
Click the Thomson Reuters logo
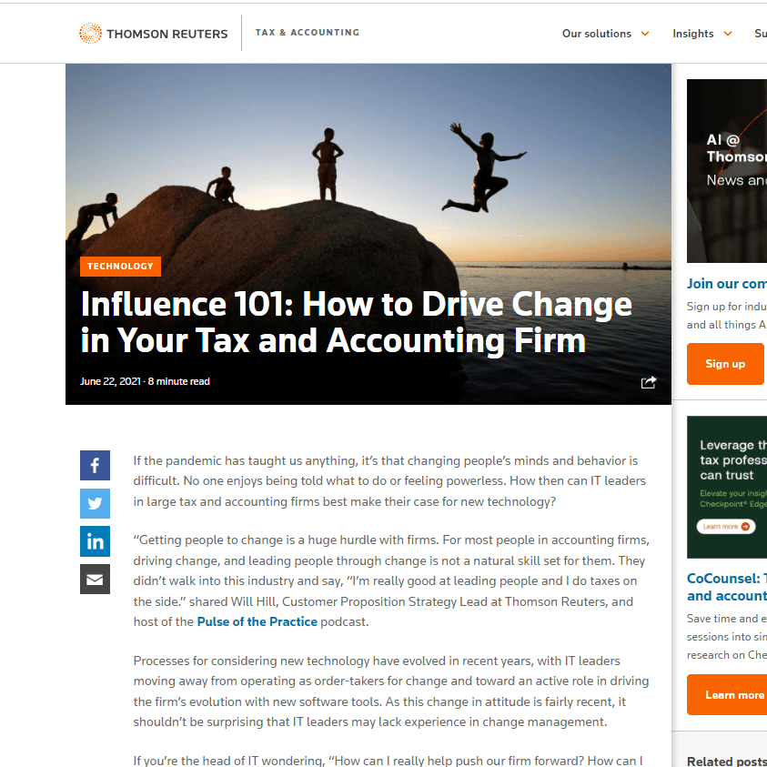(x=153, y=34)
